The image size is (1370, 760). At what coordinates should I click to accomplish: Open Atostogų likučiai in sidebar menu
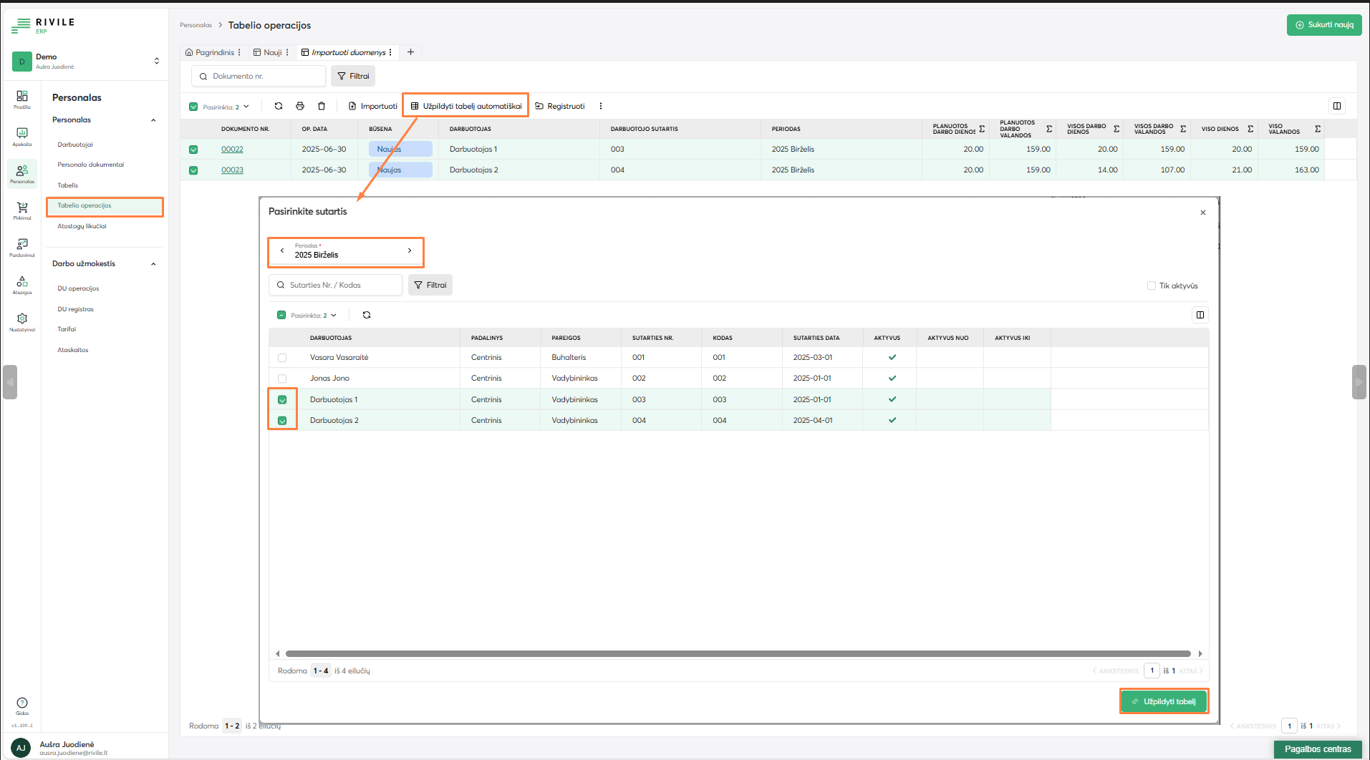[82, 226]
